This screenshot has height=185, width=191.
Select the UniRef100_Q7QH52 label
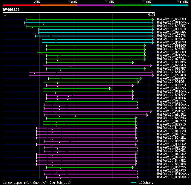point(171,151)
